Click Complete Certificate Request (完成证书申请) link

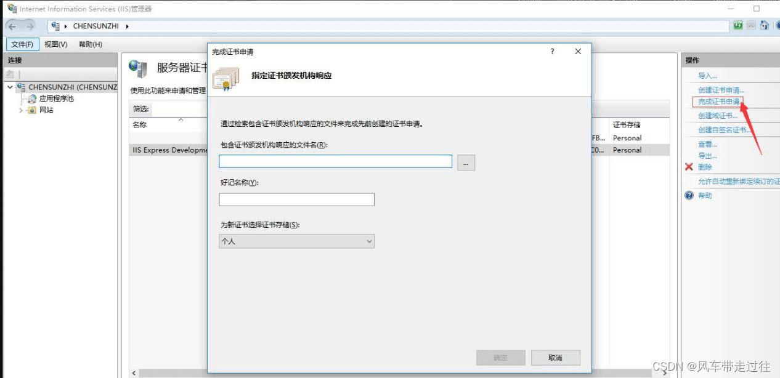coord(720,102)
